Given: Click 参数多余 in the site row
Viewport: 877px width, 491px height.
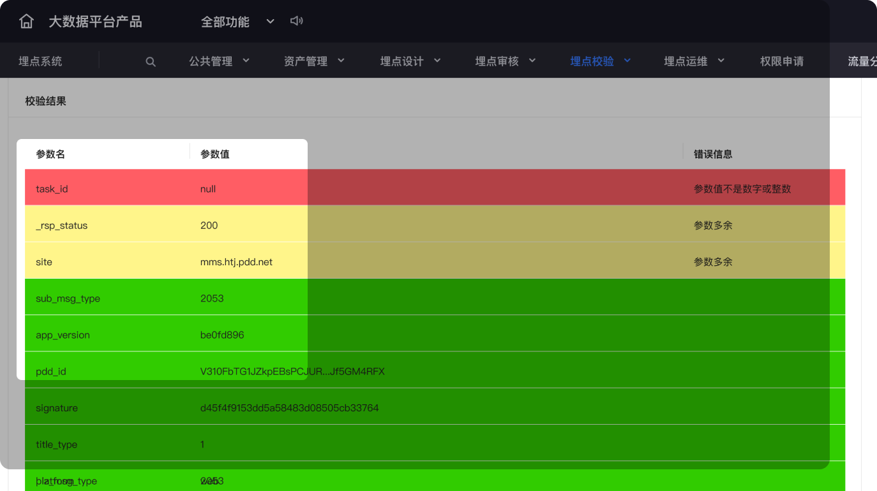Looking at the screenshot, I should pos(713,262).
